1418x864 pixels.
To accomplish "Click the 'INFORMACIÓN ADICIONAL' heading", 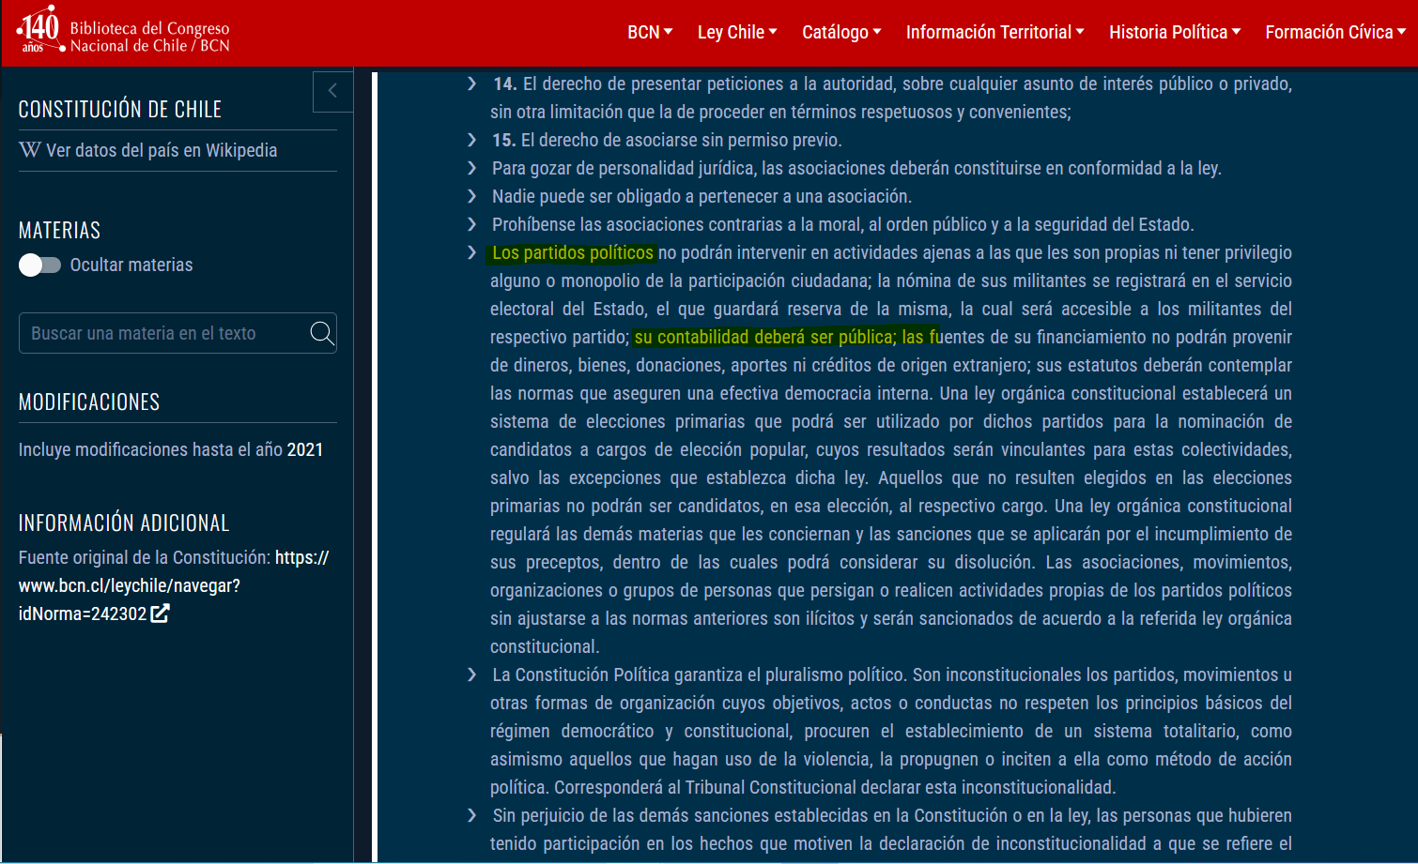I will click(124, 523).
